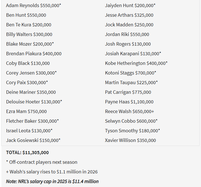Click the Deine Mariner $350,000 entry
The height and width of the screenshot is (187, 201).
31,92
